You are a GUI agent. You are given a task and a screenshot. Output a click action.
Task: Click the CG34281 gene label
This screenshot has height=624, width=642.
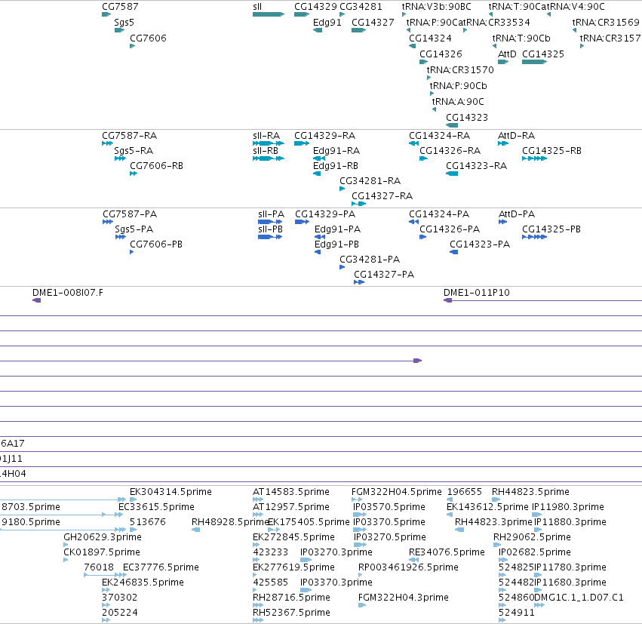coord(361,7)
